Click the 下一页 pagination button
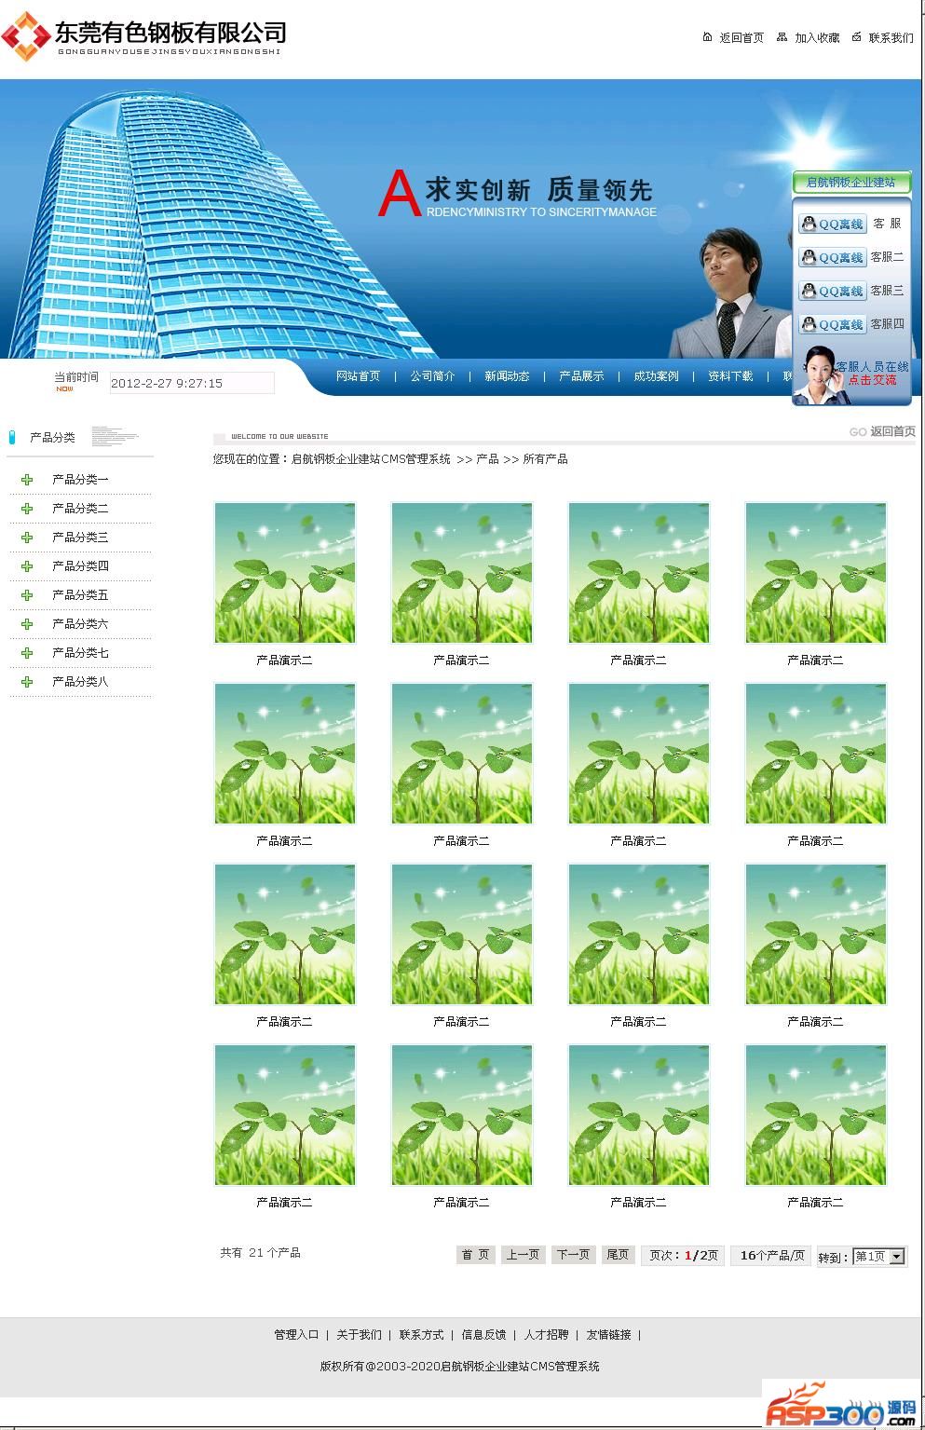 pyautogui.click(x=573, y=1255)
